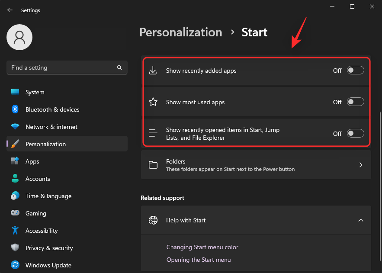Click the Find a setting search box
382x273 pixels.
pos(61,67)
